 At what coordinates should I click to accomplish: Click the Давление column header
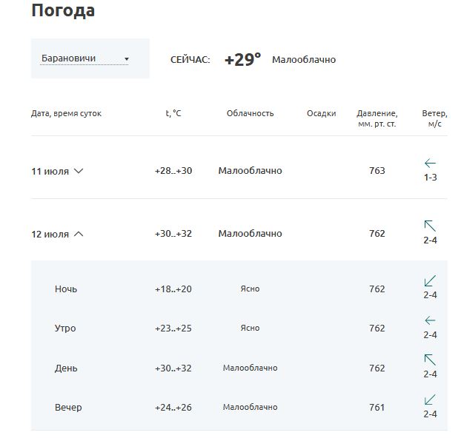tap(377, 118)
